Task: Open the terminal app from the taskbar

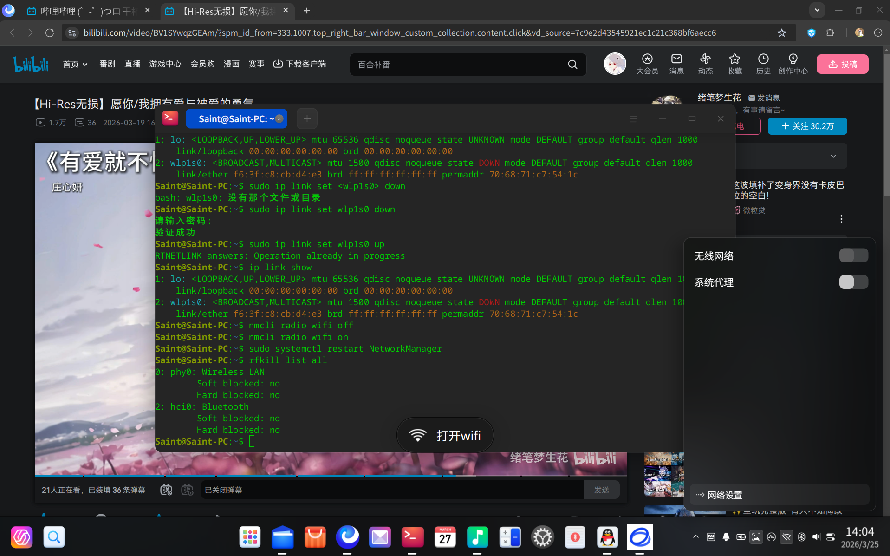Action: pos(412,537)
